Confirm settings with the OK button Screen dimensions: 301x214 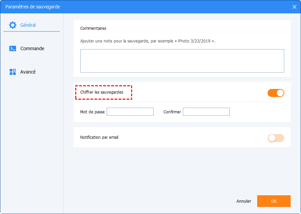coord(274,201)
